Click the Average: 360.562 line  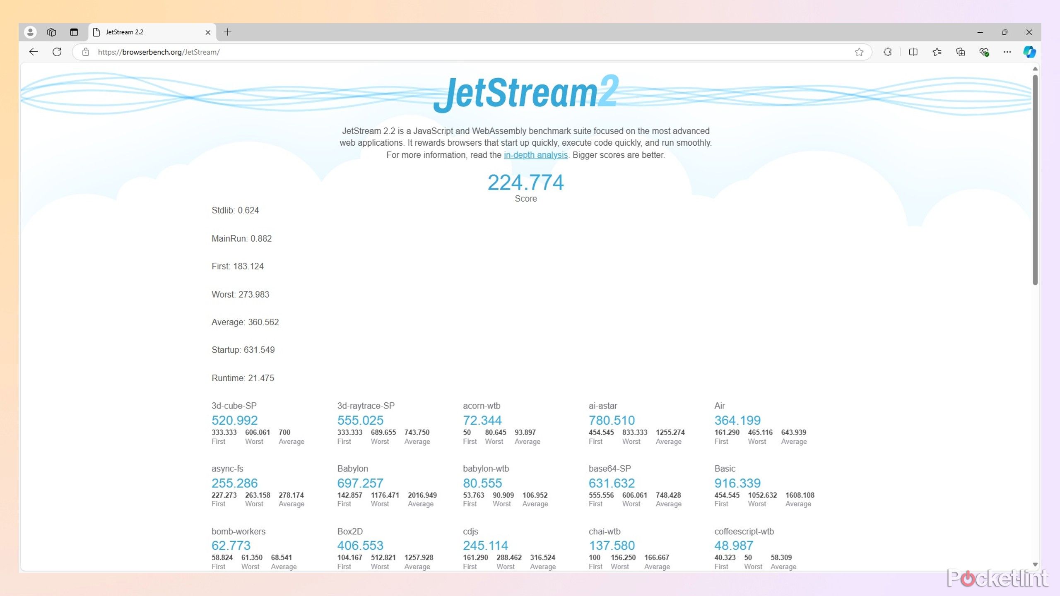245,322
